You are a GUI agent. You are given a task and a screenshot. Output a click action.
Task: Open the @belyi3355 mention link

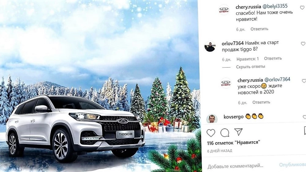click(275, 6)
